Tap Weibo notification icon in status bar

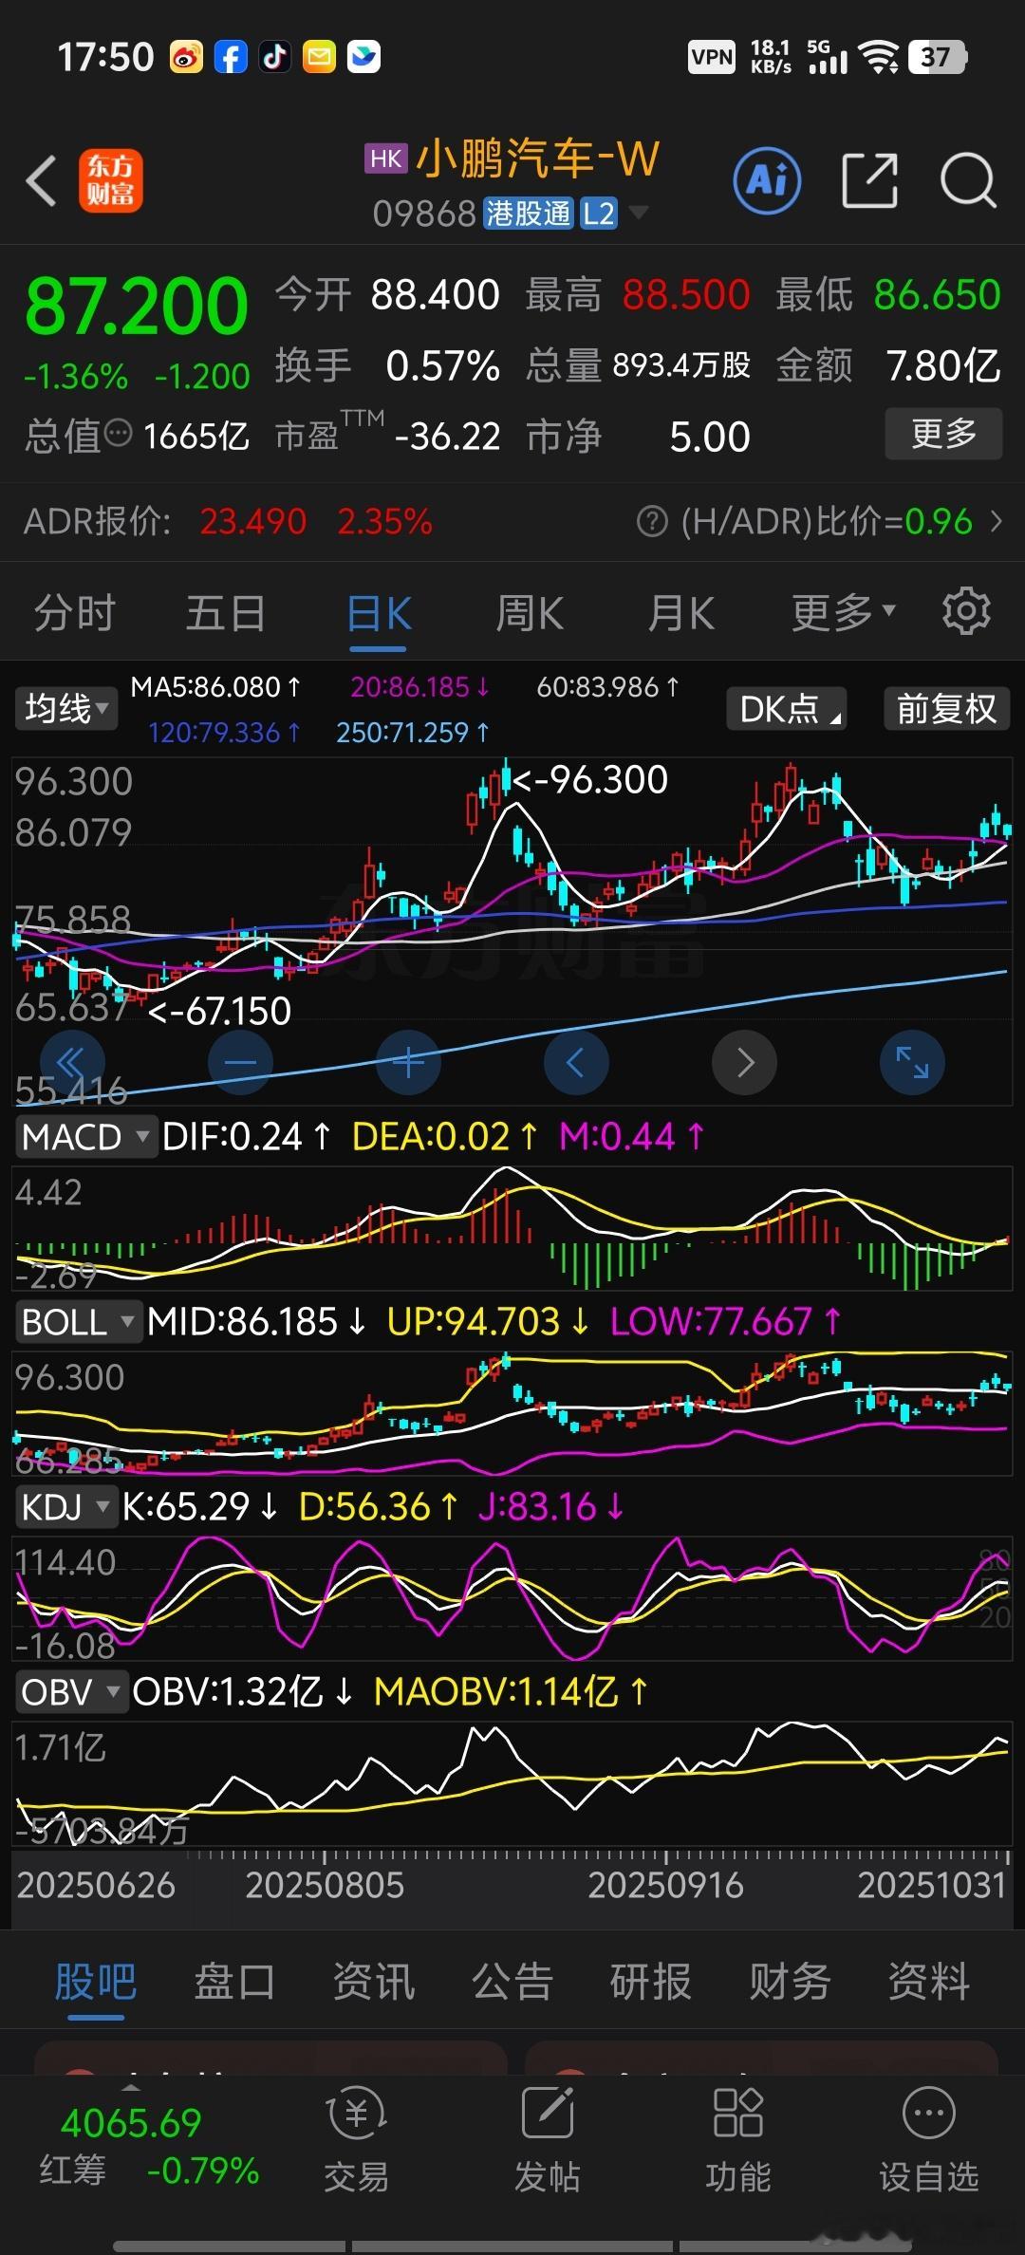point(186,58)
